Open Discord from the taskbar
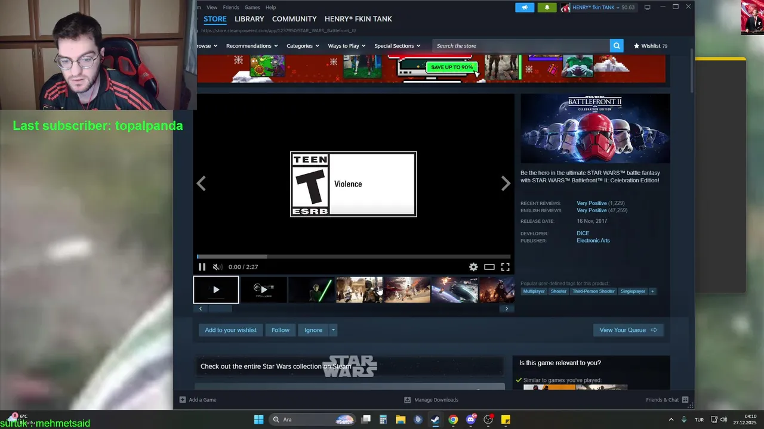 471,419
